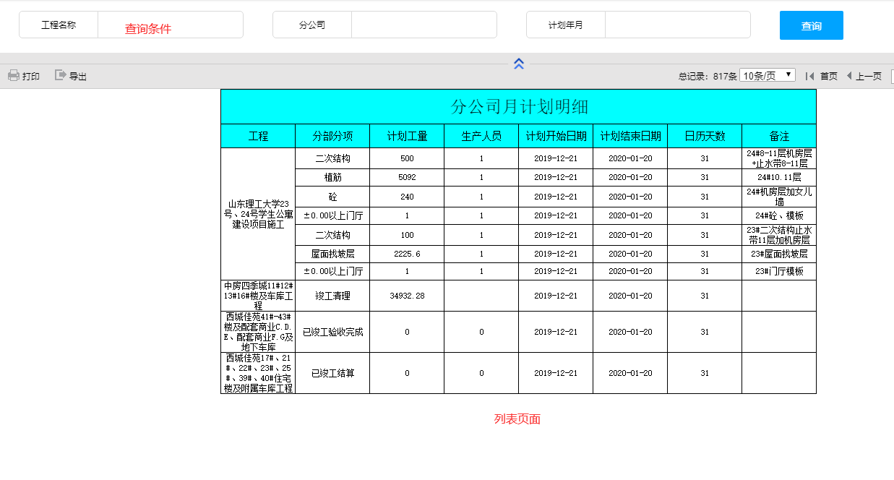Select the 西城佳苑41#-43#楼及配套商业 project cell

[x=258, y=332]
